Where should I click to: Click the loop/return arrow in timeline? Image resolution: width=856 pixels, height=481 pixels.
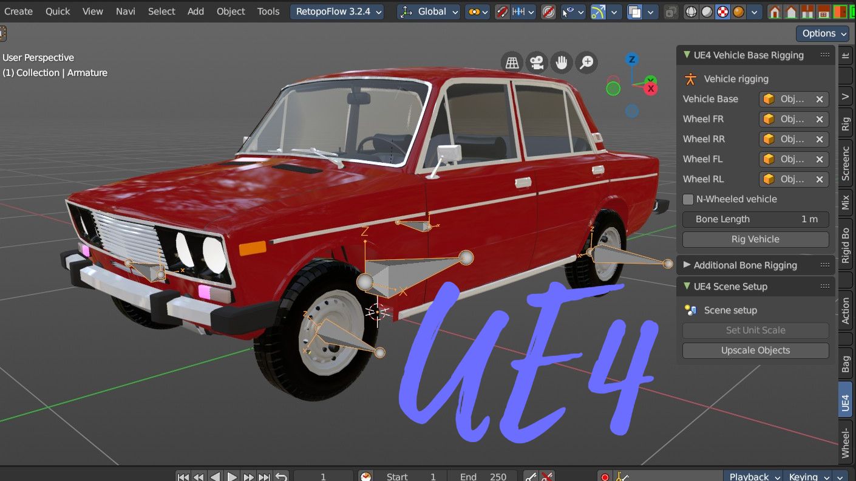point(280,477)
